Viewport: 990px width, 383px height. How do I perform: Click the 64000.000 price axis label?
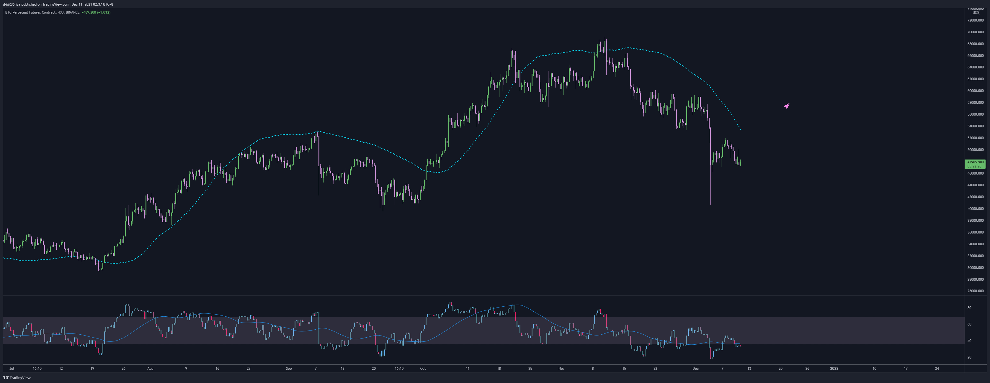click(x=976, y=67)
